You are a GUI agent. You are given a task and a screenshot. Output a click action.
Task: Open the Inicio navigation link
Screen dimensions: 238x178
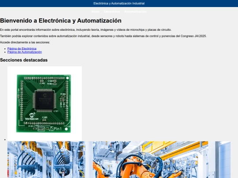pyautogui.click(x=95, y=12)
